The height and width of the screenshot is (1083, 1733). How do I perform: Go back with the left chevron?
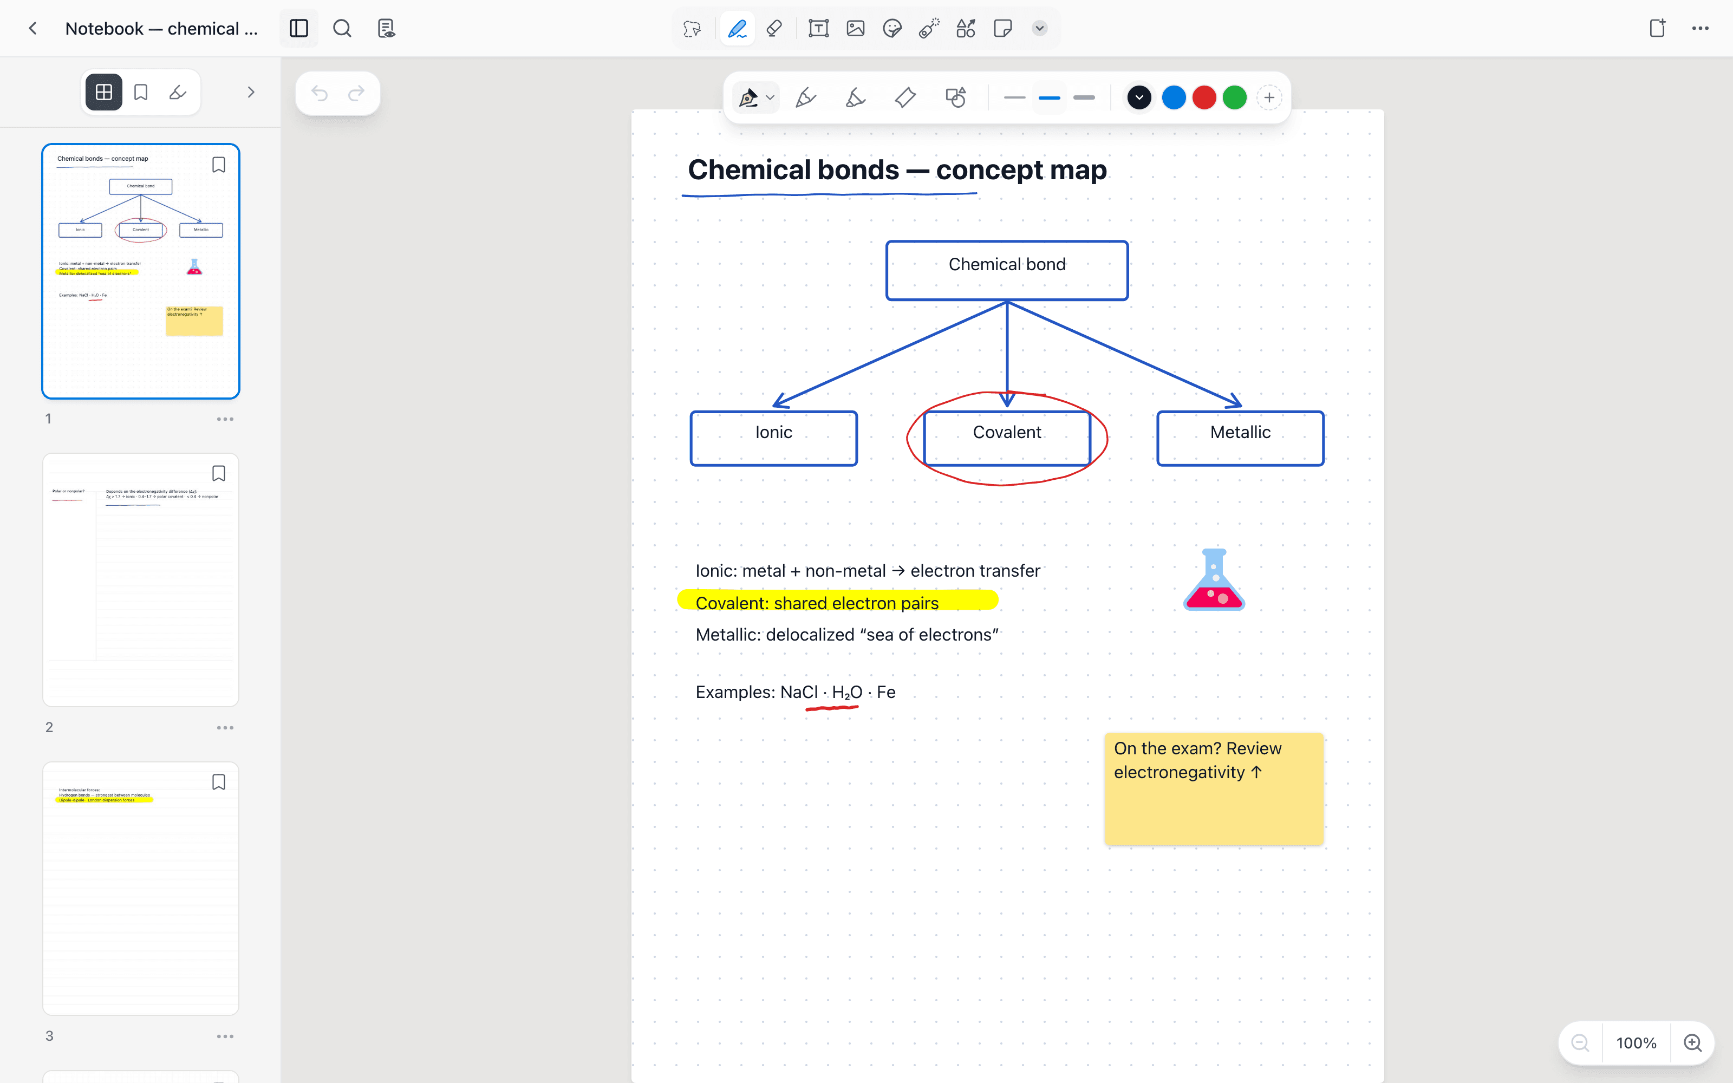coord(32,29)
